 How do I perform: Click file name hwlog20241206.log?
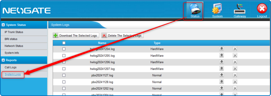click(102, 62)
